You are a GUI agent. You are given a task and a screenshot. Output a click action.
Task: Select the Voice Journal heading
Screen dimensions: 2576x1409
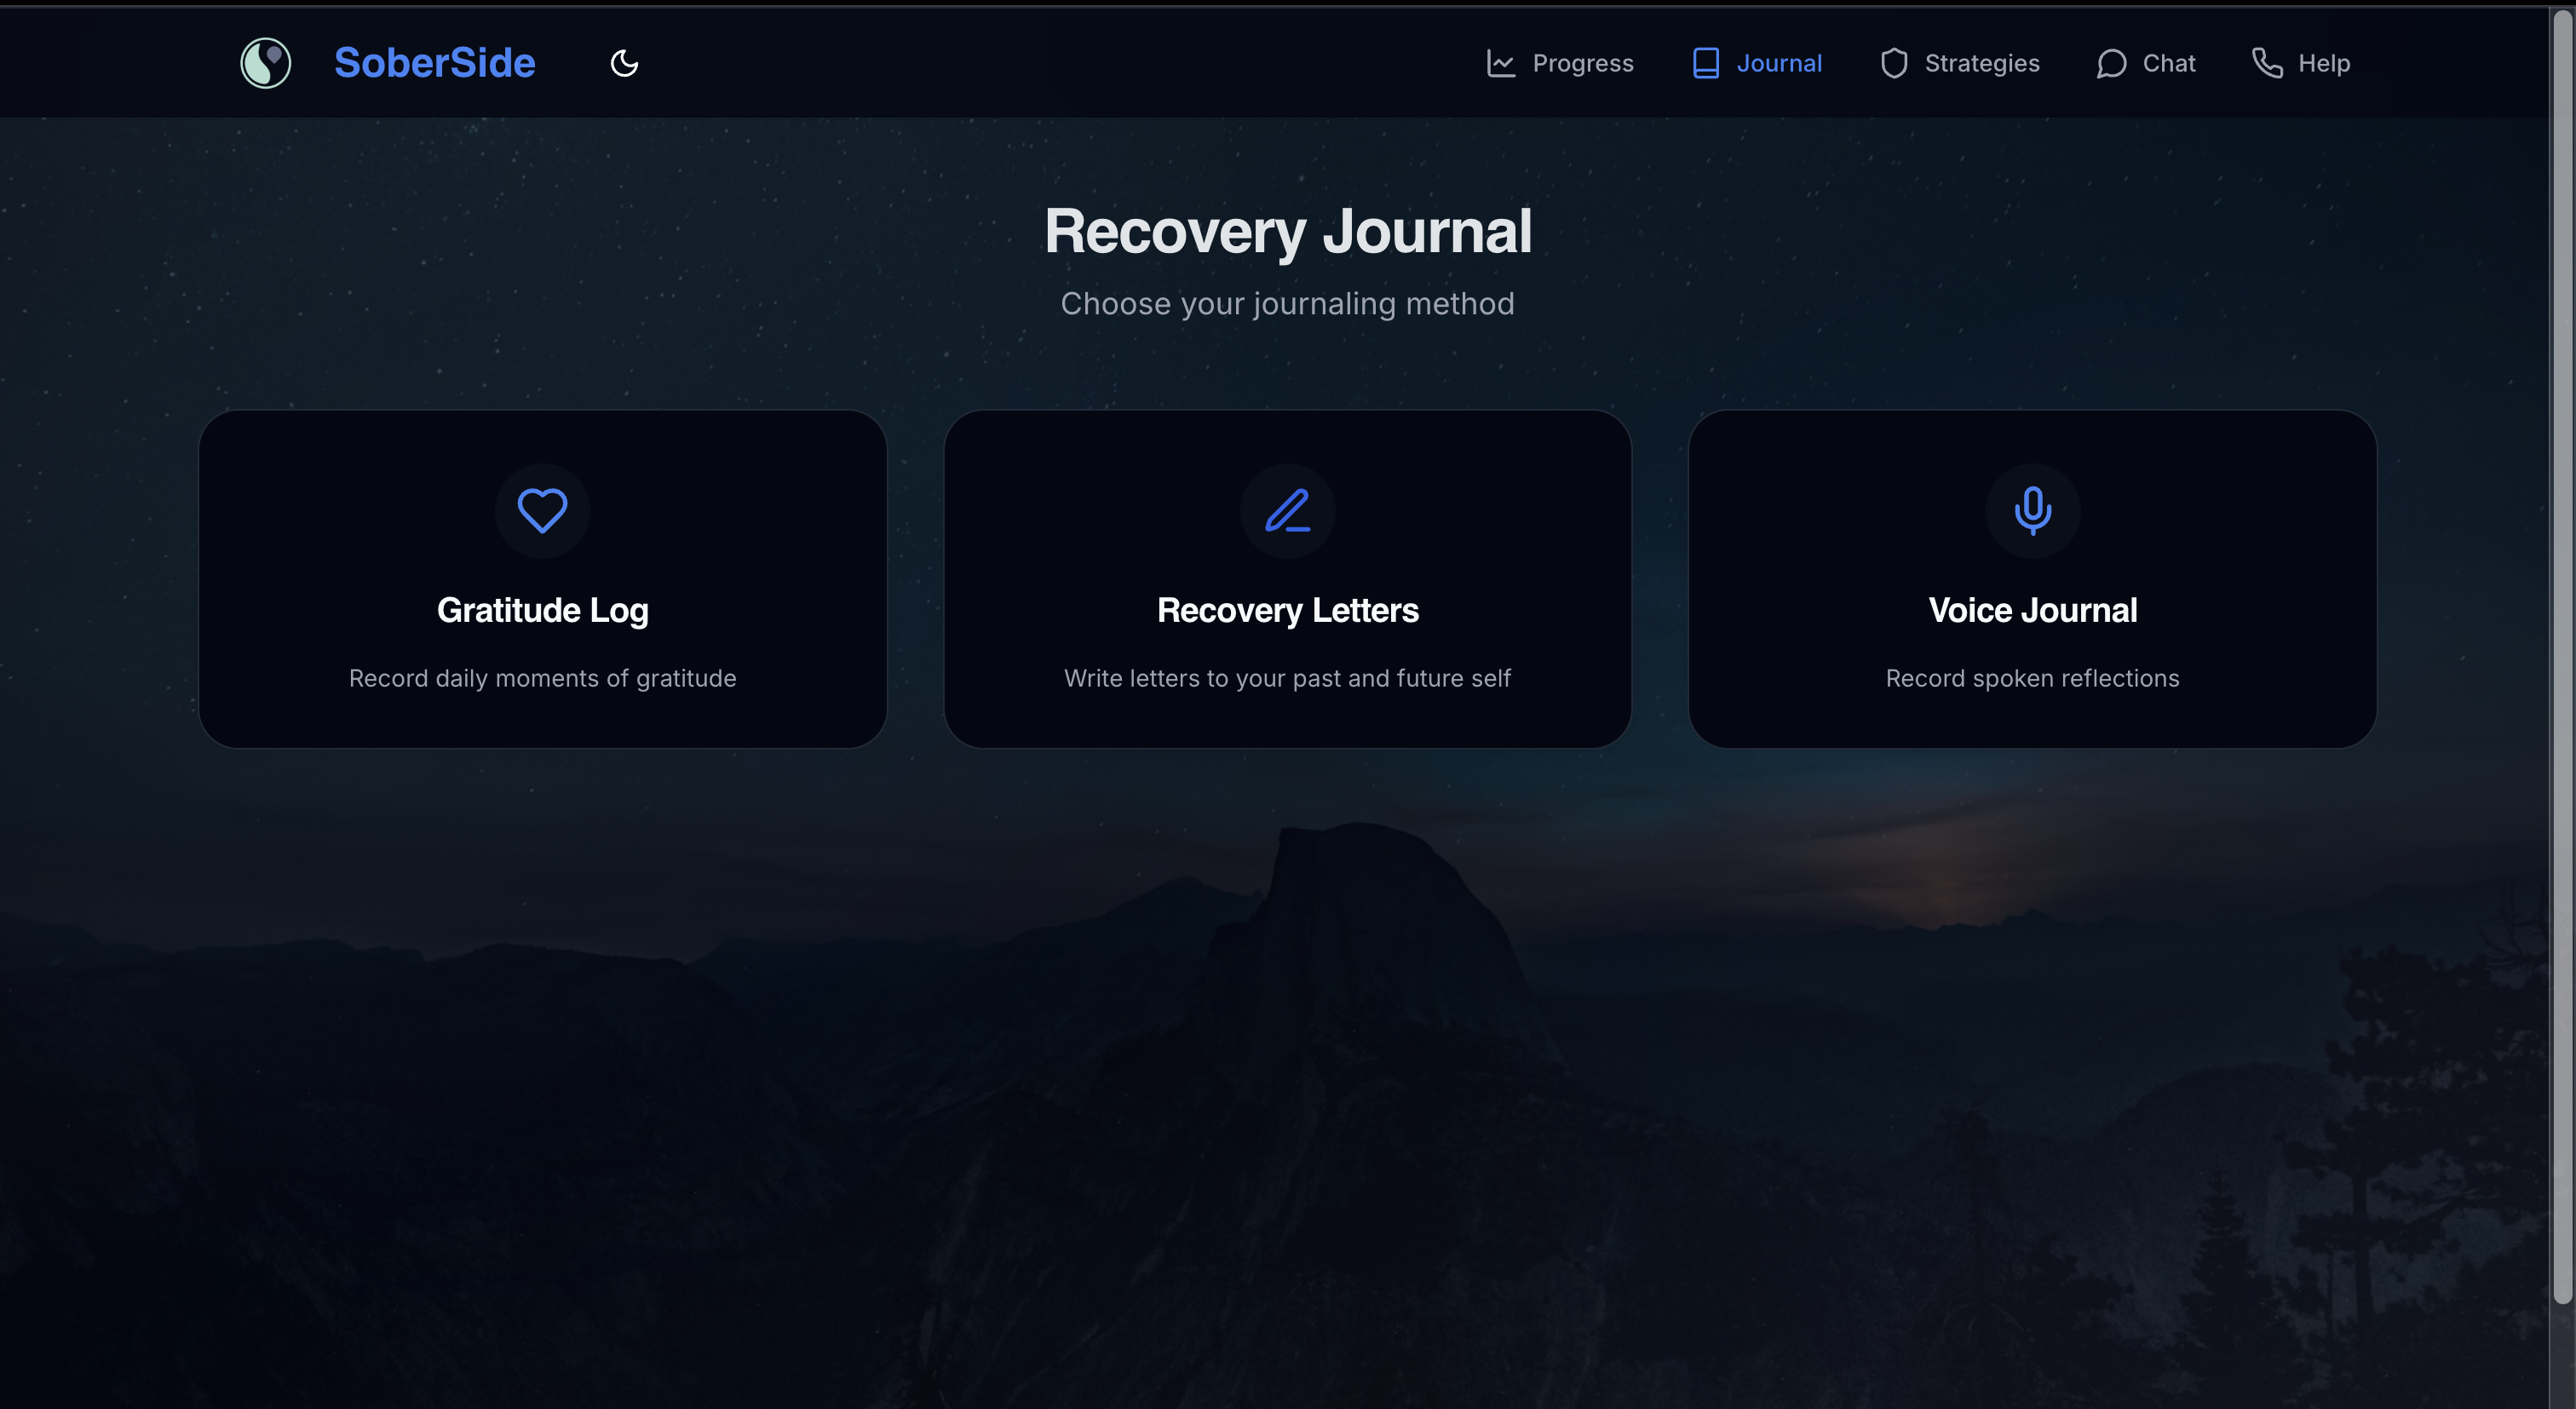(2032, 610)
